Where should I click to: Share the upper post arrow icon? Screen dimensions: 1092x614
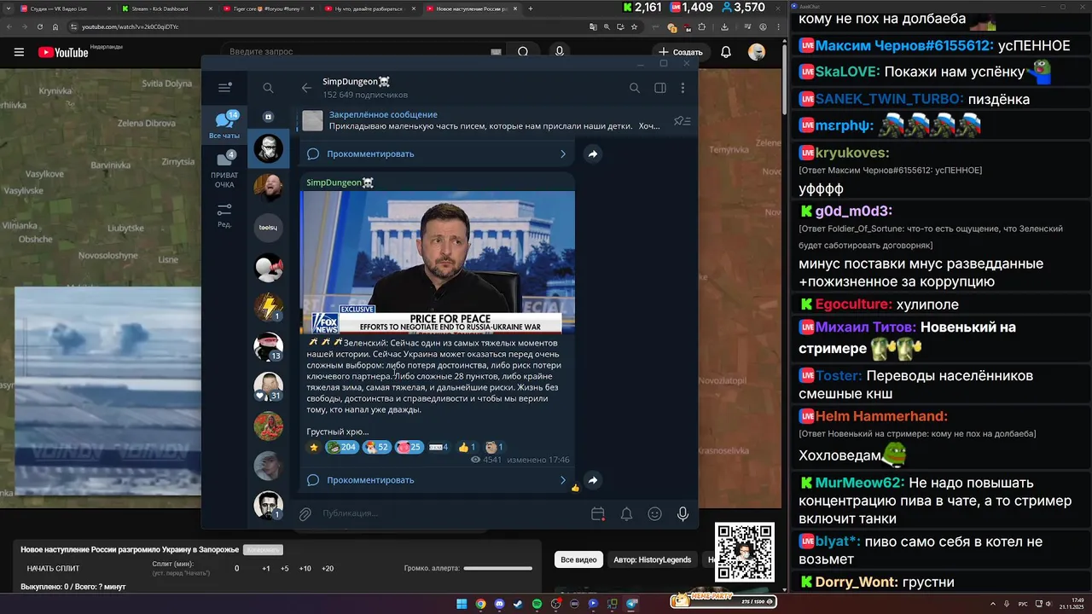(x=592, y=154)
